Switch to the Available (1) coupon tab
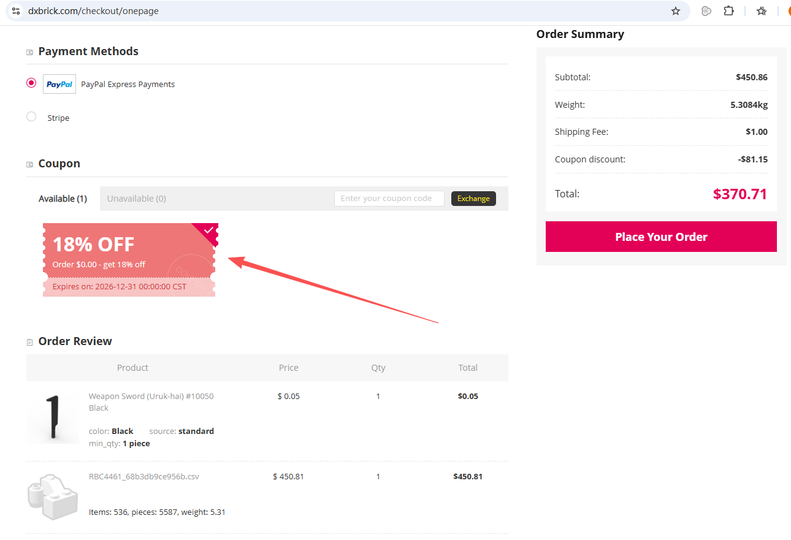 pyautogui.click(x=63, y=199)
